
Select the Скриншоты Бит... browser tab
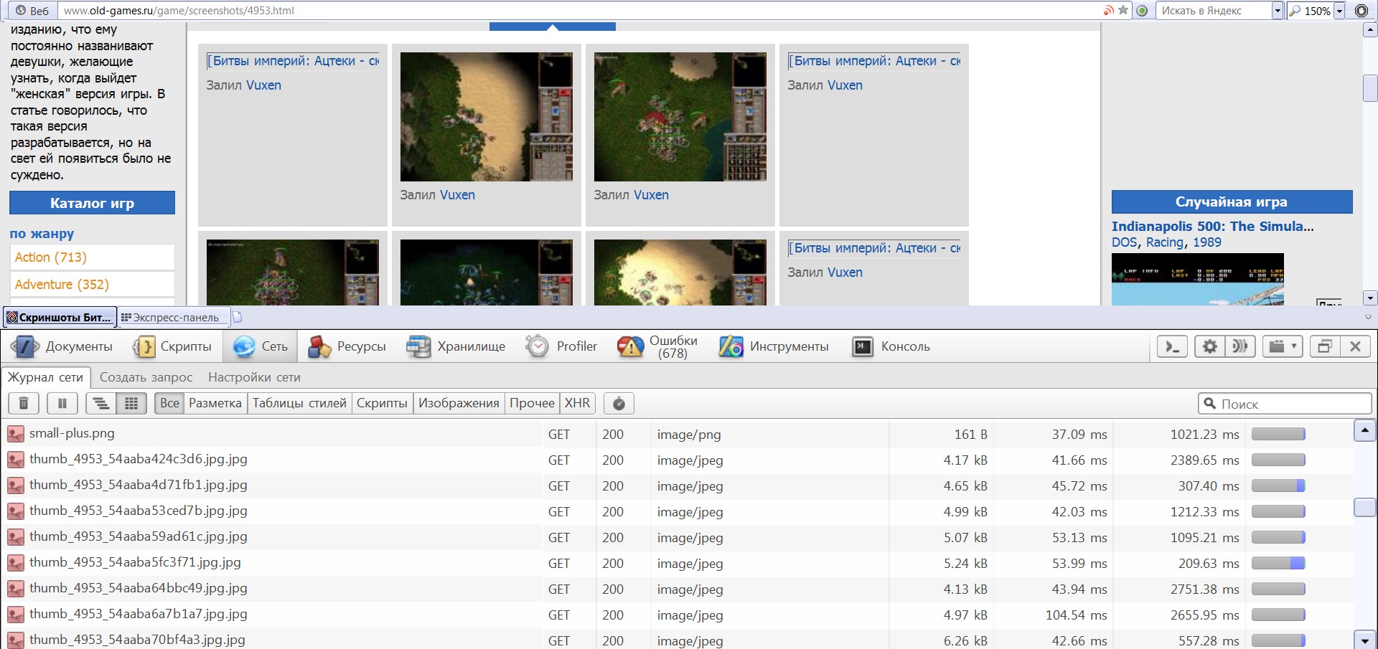(59, 317)
